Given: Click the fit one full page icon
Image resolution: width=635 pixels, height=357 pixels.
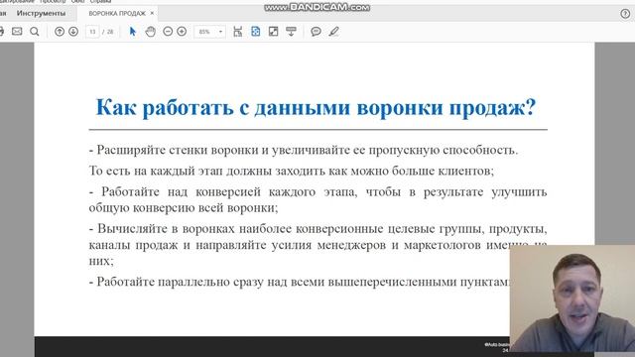Looking at the screenshot, I should (256, 31).
